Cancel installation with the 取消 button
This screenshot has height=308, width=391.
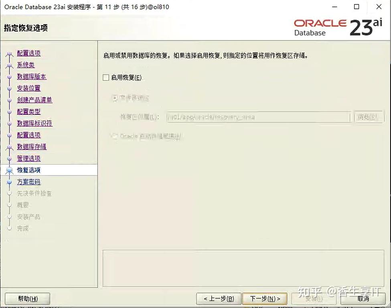pyautogui.click(x=363, y=298)
